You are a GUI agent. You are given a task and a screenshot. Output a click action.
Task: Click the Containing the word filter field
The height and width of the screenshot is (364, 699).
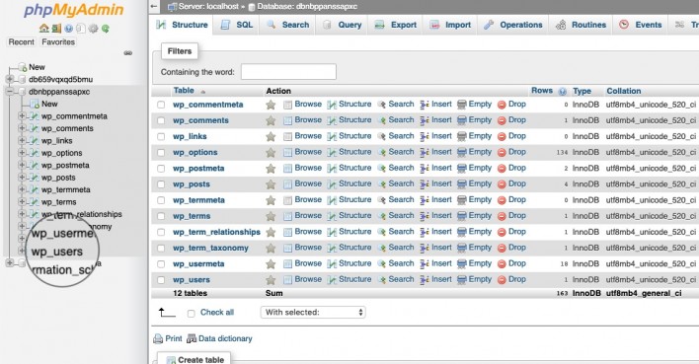pyautogui.click(x=288, y=72)
